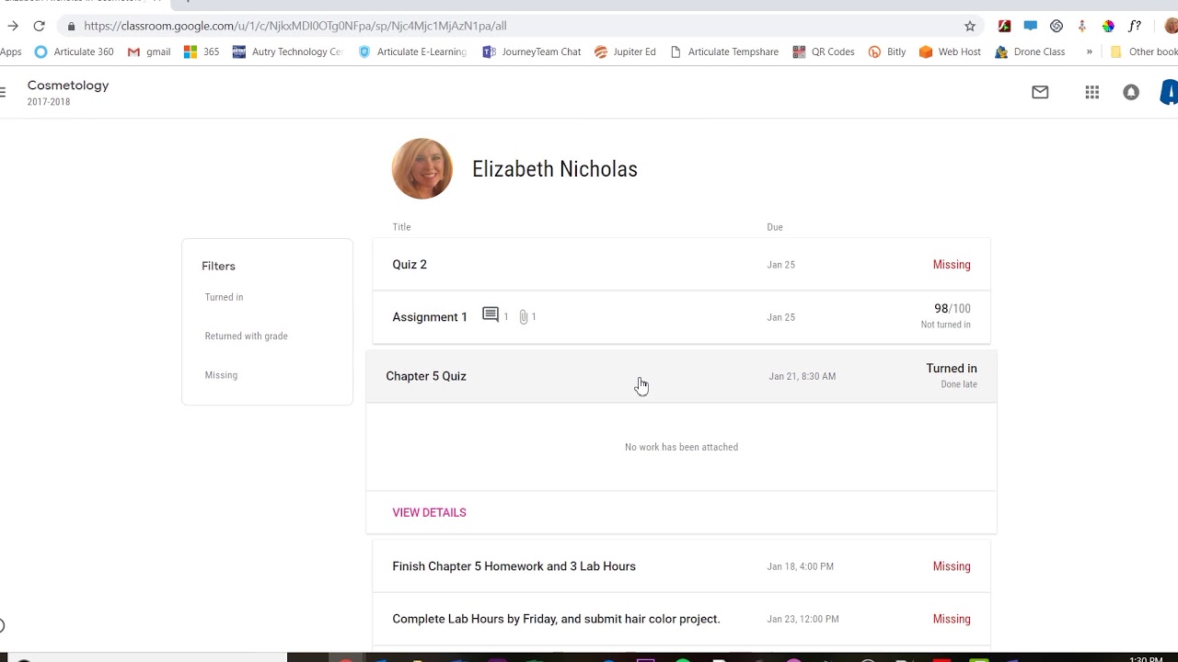Open the gmail bookmark
The image size is (1178, 662).
pyautogui.click(x=149, y=51)
